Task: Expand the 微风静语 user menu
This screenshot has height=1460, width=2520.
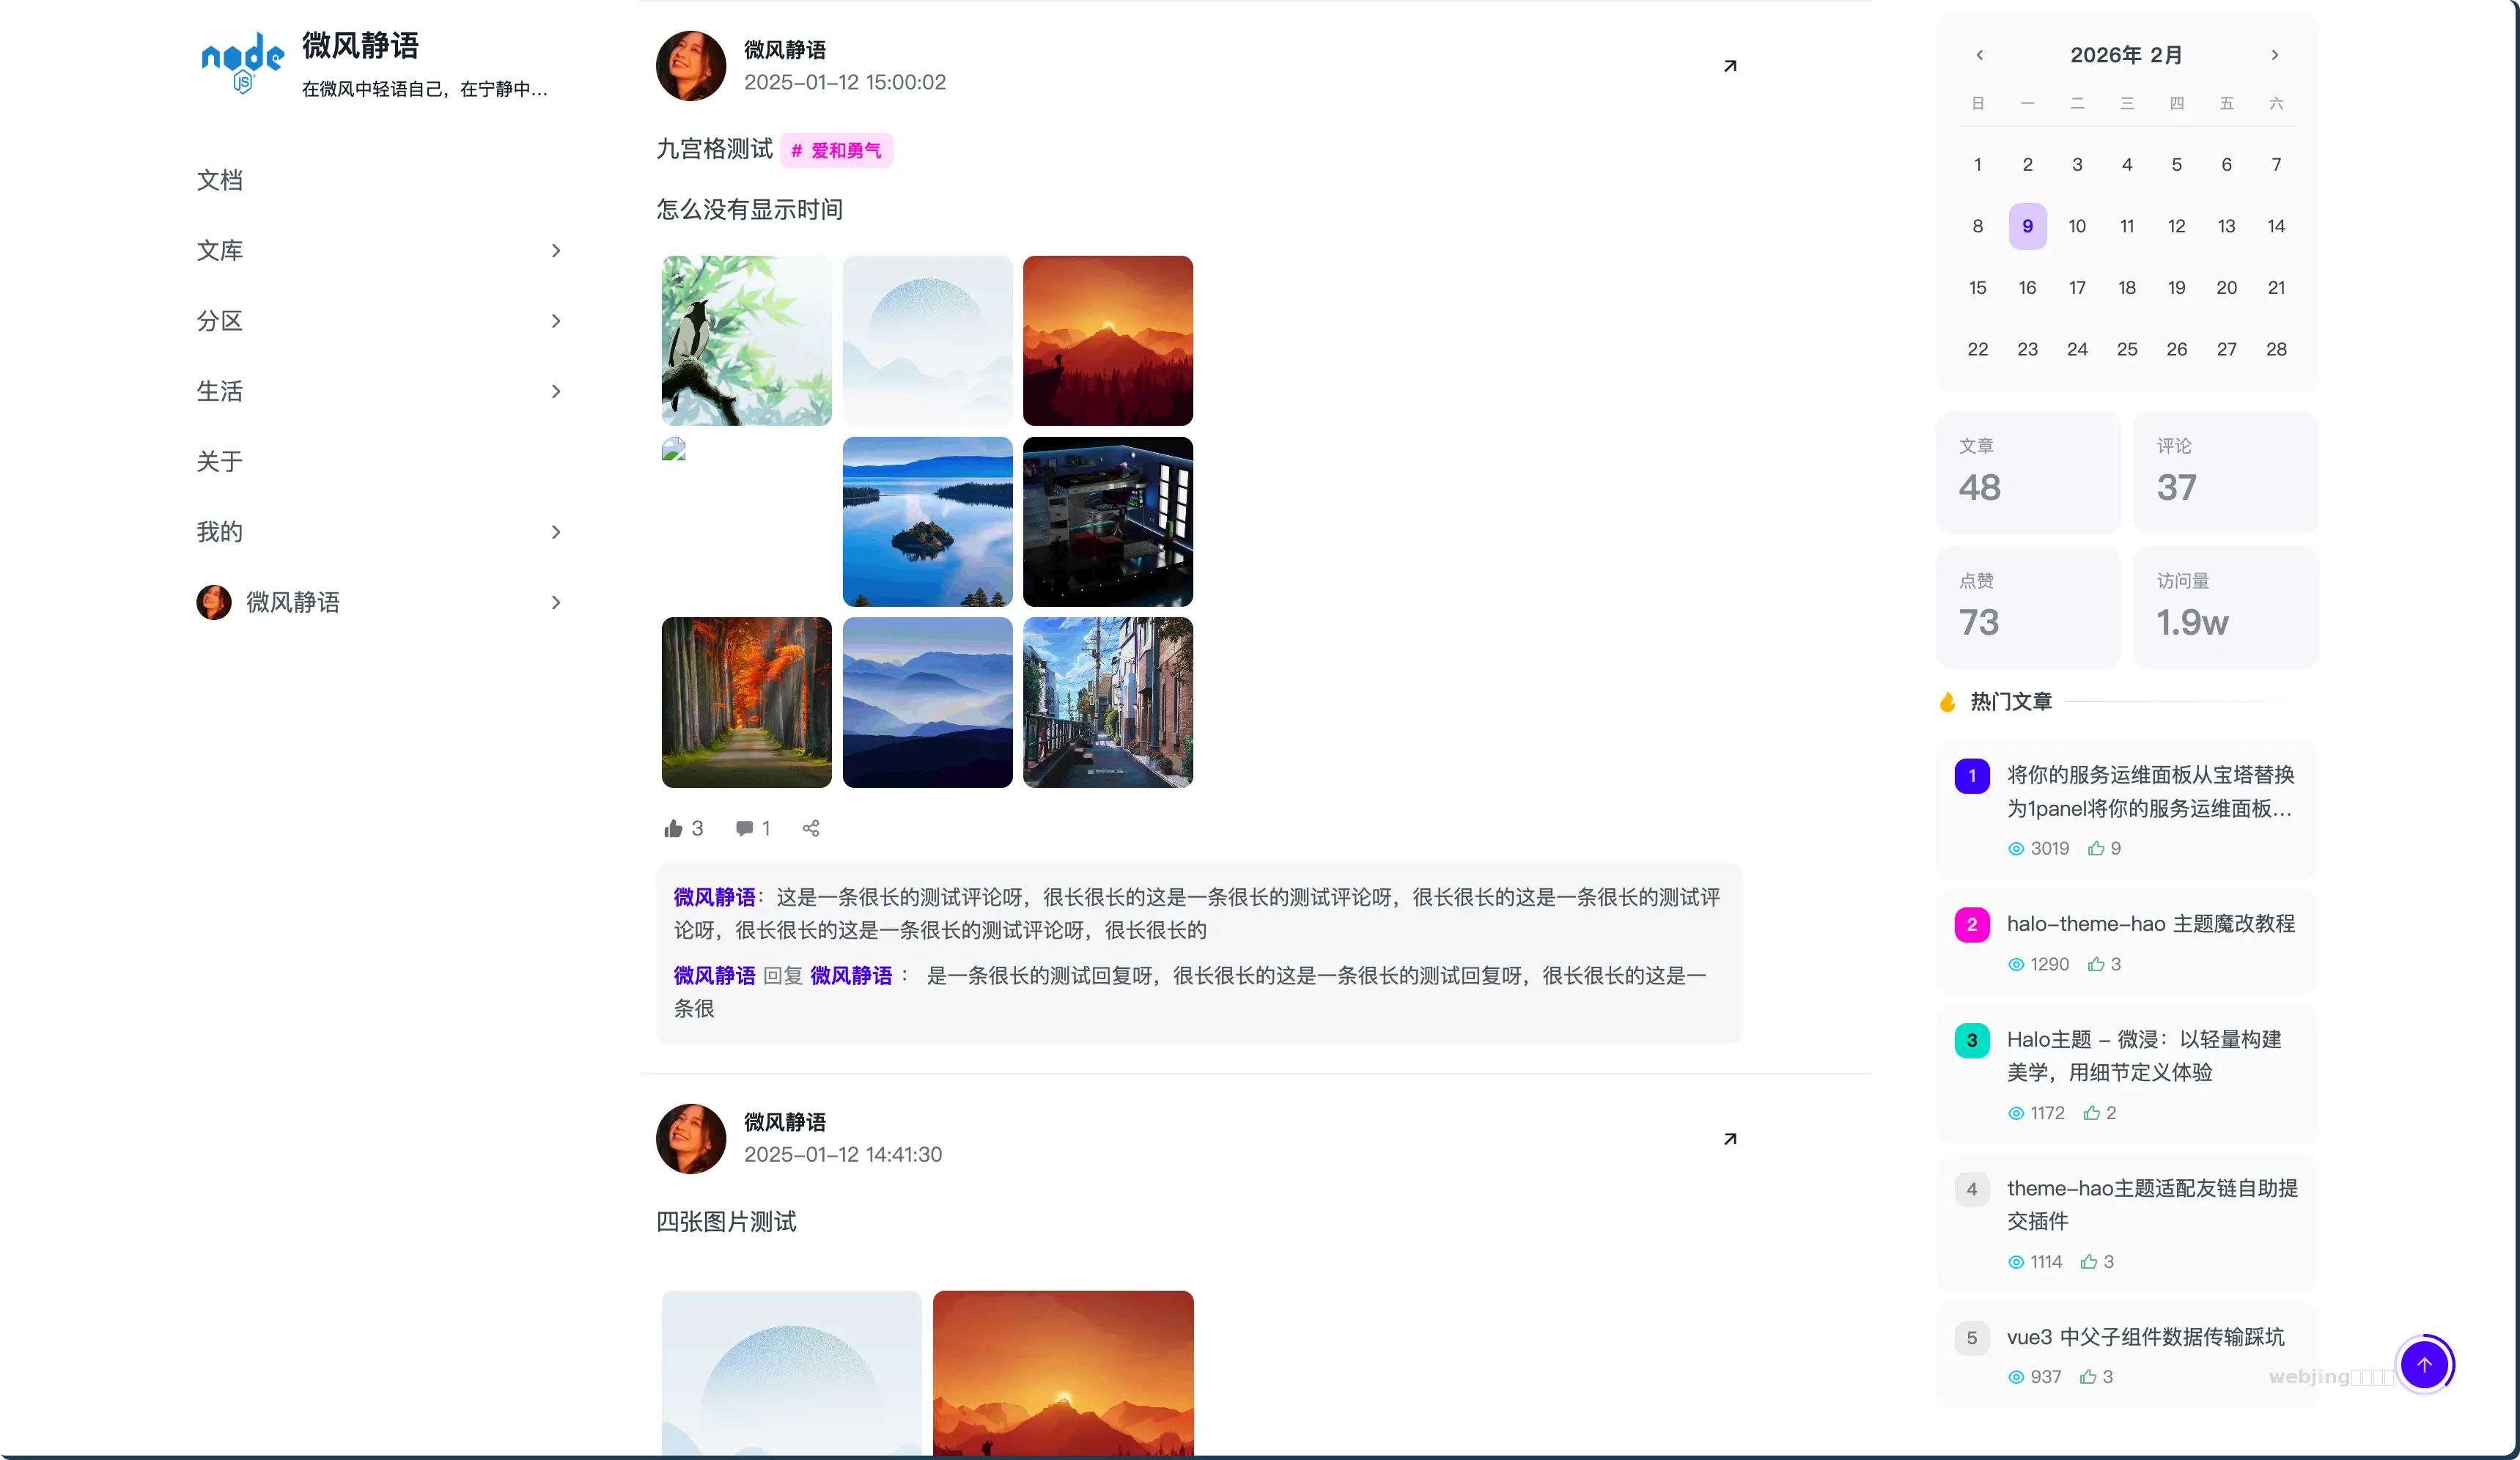Action: 556,602
